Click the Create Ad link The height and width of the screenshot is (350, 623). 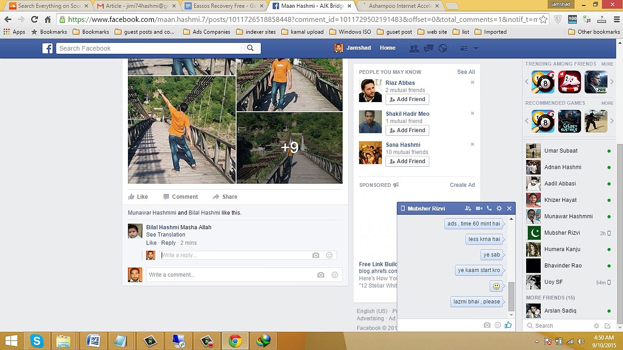tap(462, 185)
